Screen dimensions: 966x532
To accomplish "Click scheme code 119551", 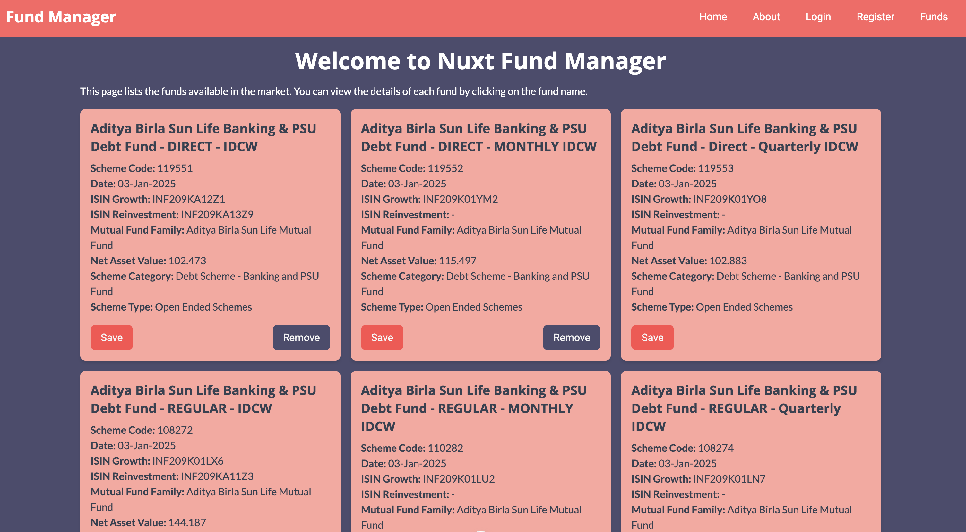I will pyautogui.click(x=175, y=168).
